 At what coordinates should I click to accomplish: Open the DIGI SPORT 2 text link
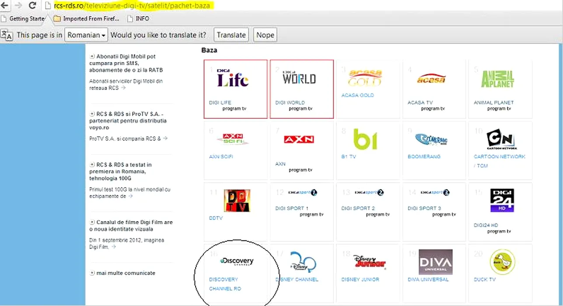358,209
